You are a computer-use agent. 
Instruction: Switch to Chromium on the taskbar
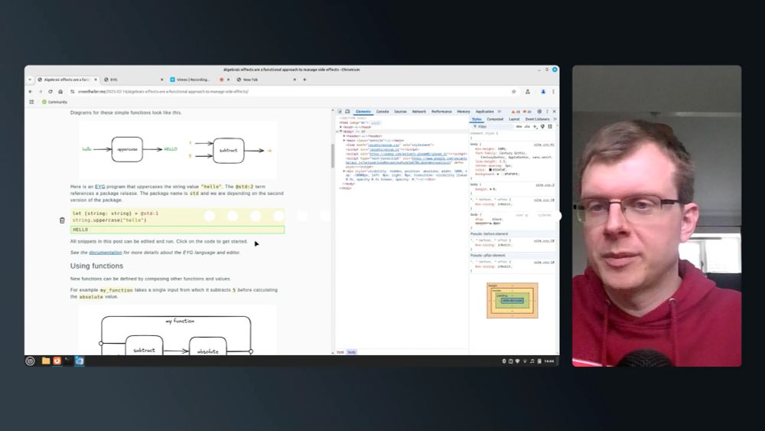click(x=79, y=361)
